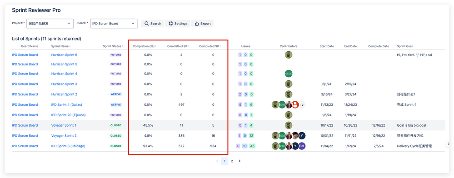Click Y avatar in IPD Sprint 3 (Chicago) row
Screen dimensions: 454x178
(295, 146)
